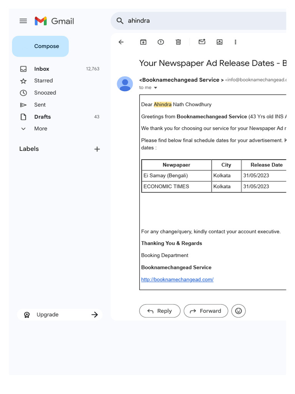Add an emoji reaction
This screenshot has height=394, width=295.
coord(238,311)
